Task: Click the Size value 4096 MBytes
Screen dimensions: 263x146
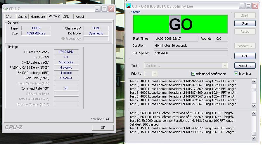Action: [x=36, y=33]
